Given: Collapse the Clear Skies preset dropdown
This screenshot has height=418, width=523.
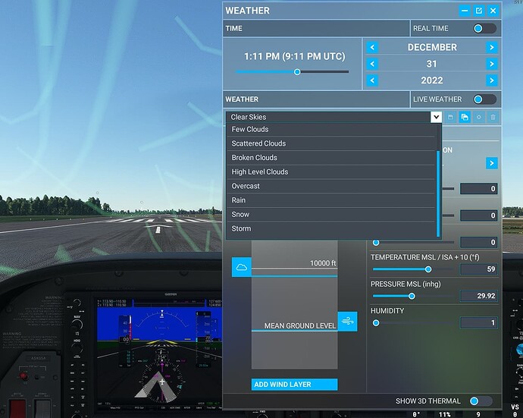Looking at the screenshot, I should coord(435,118).
